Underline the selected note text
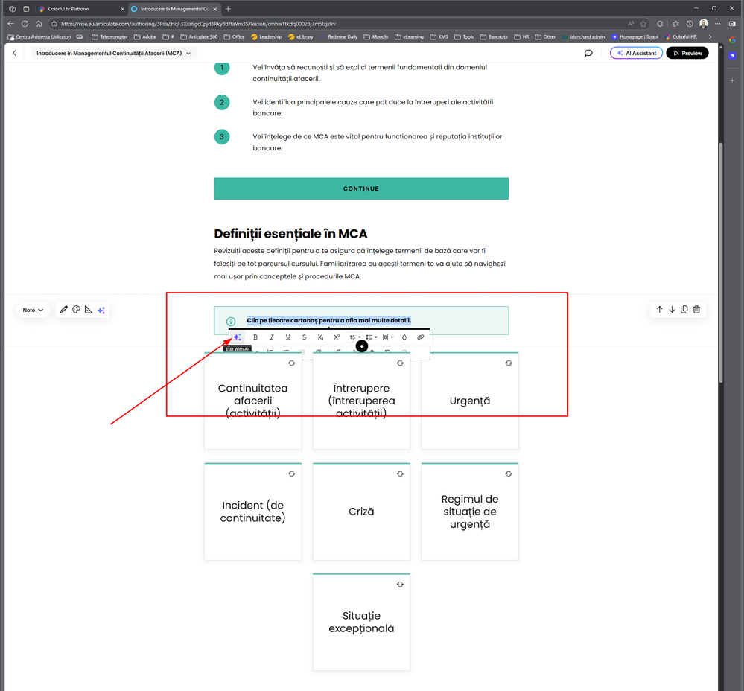 click(287, 337)
